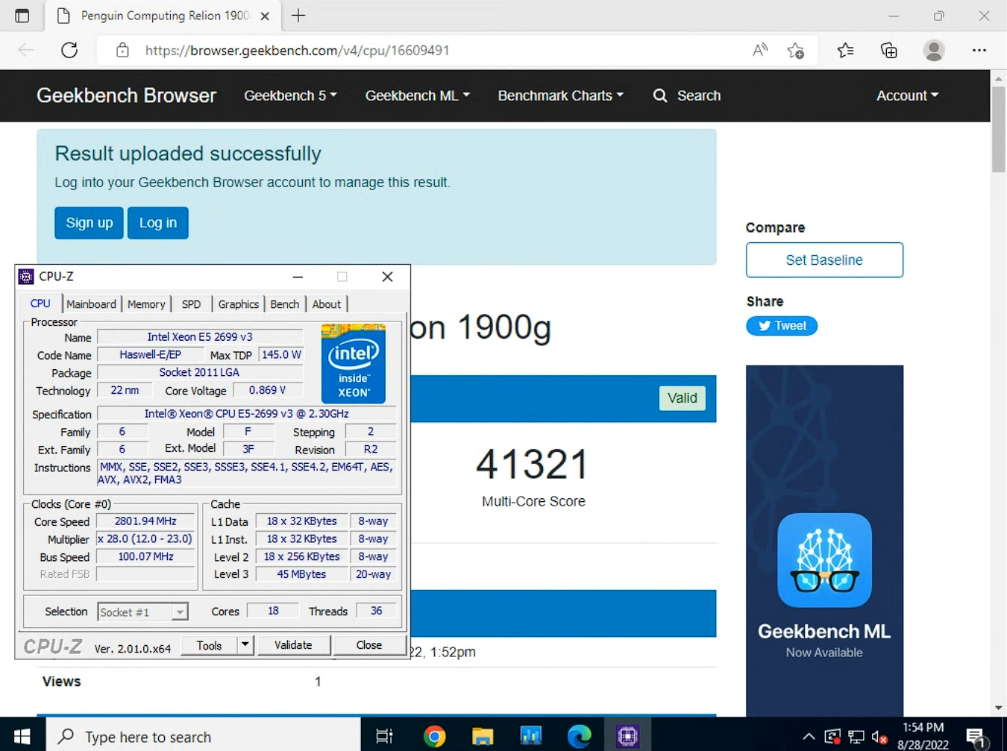This screenshot has height=751, width=1007.
Task: Click the browser address bar URL
Action: coord(297,50)
